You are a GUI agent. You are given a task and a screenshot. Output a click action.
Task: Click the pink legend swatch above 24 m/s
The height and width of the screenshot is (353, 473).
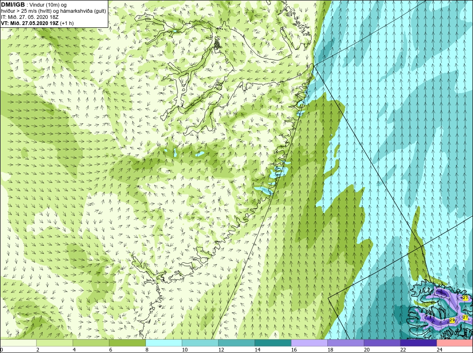pos(455,343)
